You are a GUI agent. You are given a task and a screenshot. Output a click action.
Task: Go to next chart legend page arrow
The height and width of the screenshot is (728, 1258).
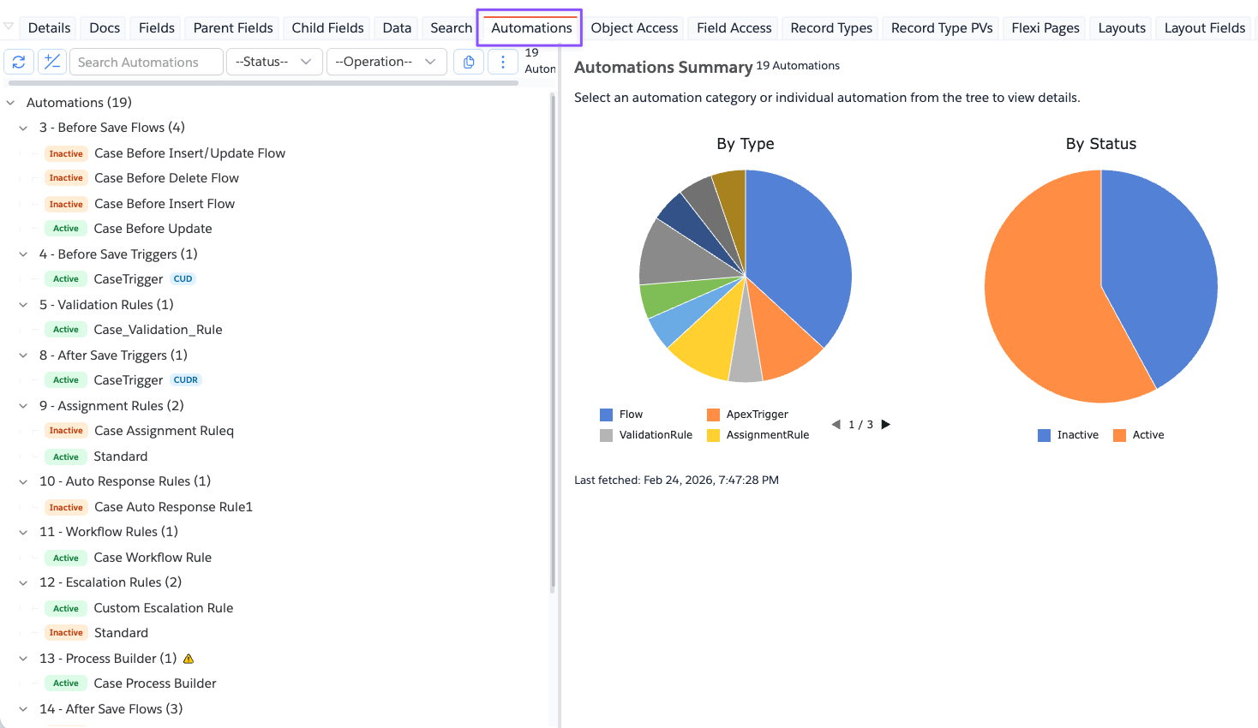[x=886, y=424]
